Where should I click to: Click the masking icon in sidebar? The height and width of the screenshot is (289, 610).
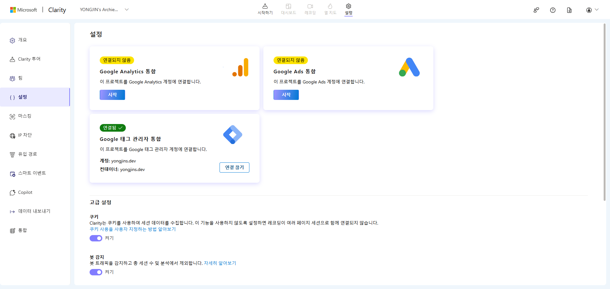click(12, 116)
